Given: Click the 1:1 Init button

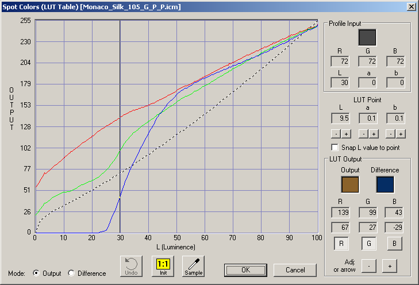Looking at the screenshot, I should point(163,266).
